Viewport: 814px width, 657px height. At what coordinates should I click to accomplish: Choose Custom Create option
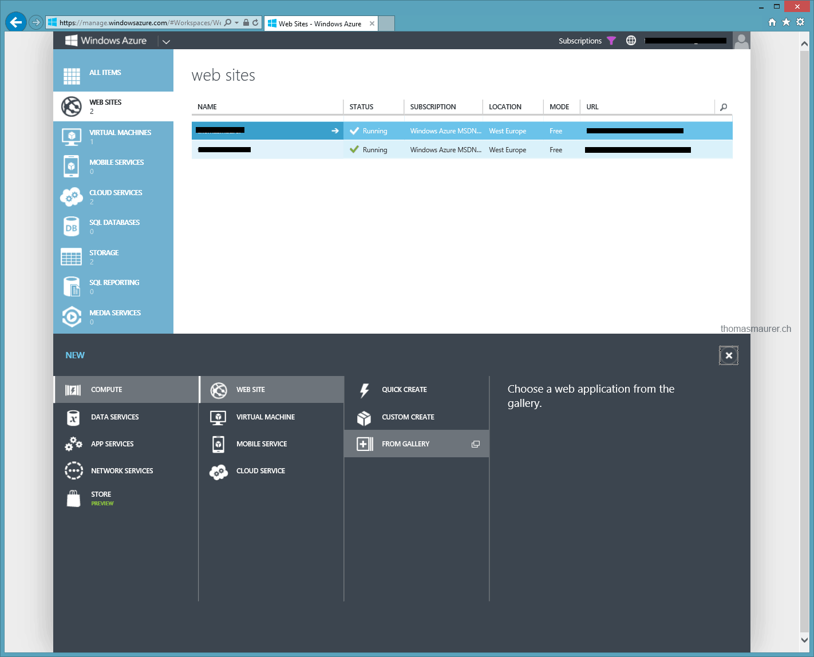point(417,417)
